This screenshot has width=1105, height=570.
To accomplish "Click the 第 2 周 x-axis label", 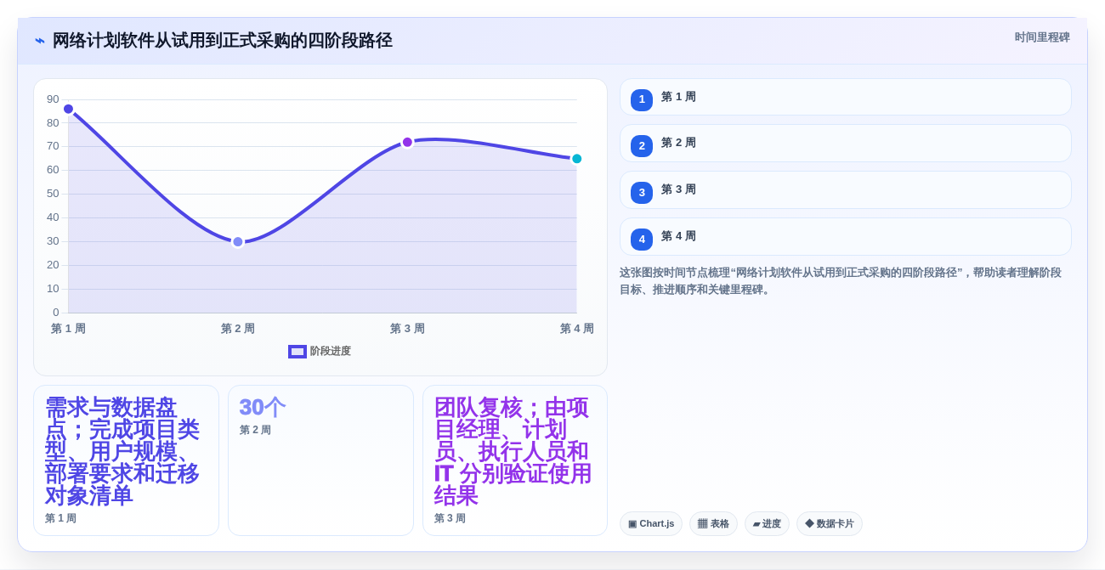I will 238,328.
